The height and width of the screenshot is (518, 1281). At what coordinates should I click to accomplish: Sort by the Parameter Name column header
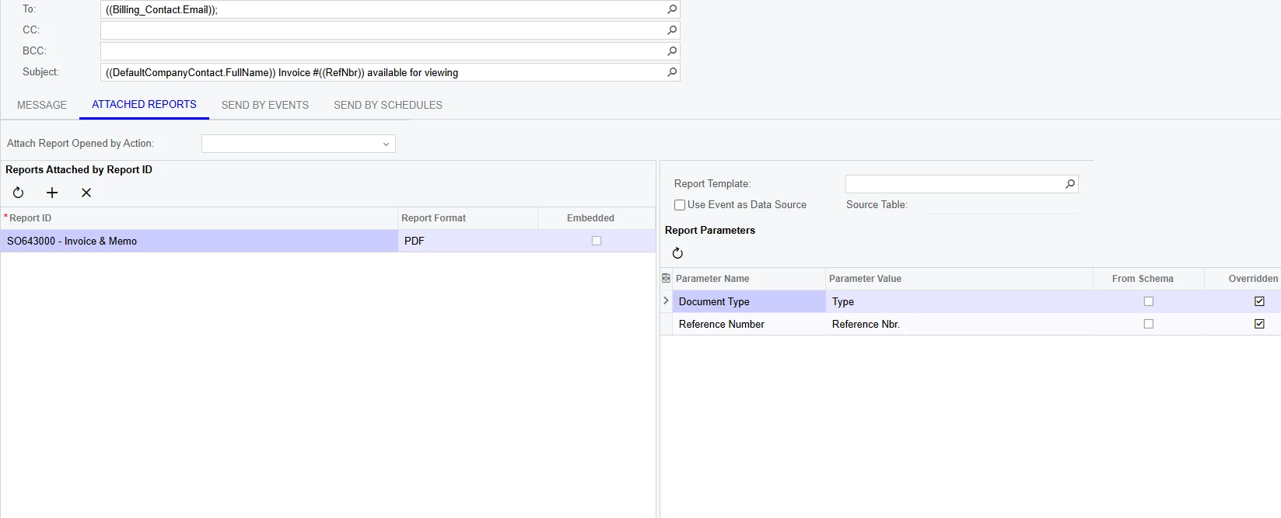point(748,279)
